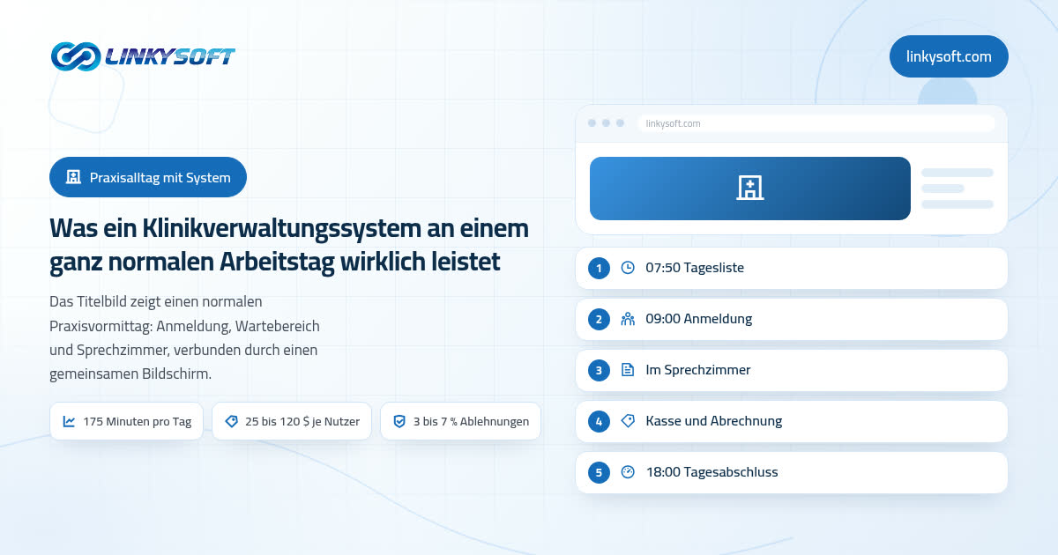Open the 18:00 Tagesabschluss step card
Screen dimensions: 1058x555
coord(792,472)
